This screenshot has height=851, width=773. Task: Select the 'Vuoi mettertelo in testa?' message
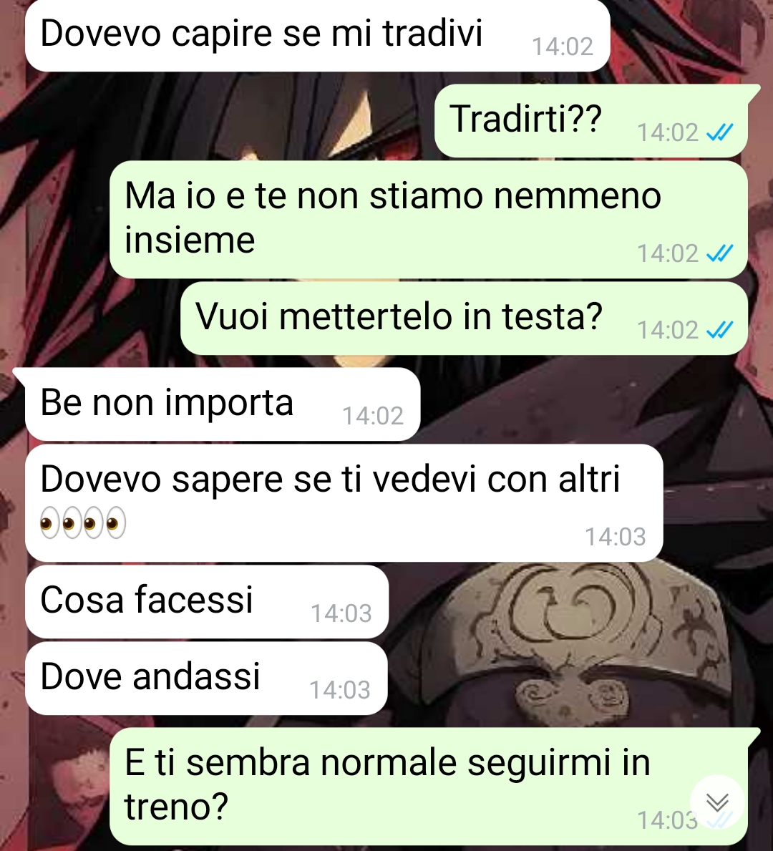click(x=464, y=318)
